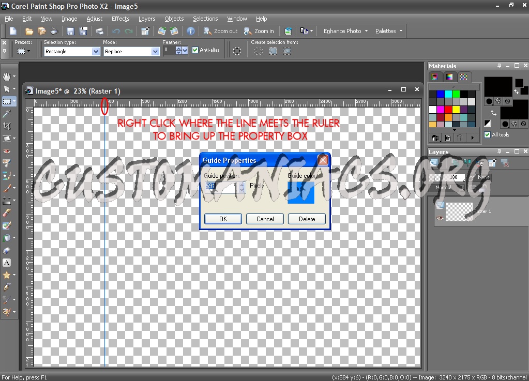Click the Browse organizer icon
The image size is (529, 381).
[42, 31]
